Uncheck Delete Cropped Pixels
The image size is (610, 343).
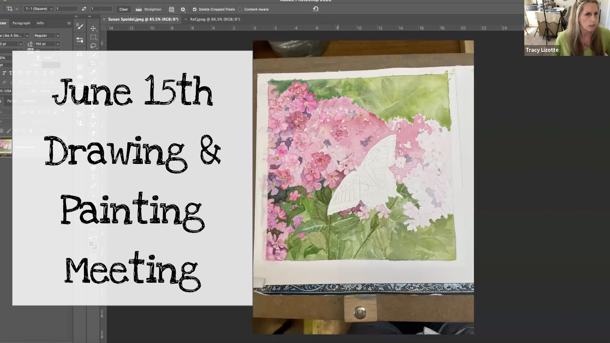point(195,10)
